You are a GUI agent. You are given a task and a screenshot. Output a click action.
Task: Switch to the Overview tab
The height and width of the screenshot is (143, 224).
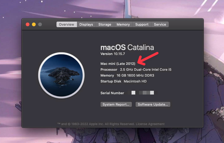(x=67, y=24)
